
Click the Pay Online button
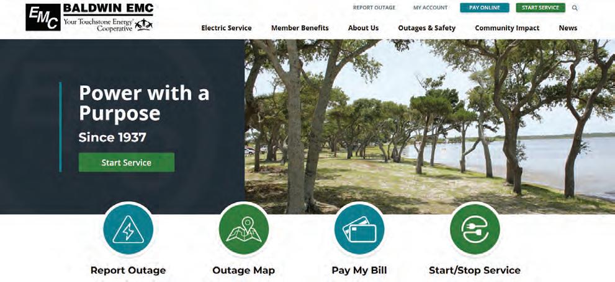[485, 7]
